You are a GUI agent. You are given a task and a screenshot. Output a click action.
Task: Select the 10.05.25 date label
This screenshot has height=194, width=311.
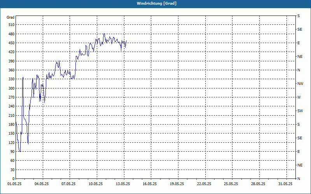pos(96,184)
